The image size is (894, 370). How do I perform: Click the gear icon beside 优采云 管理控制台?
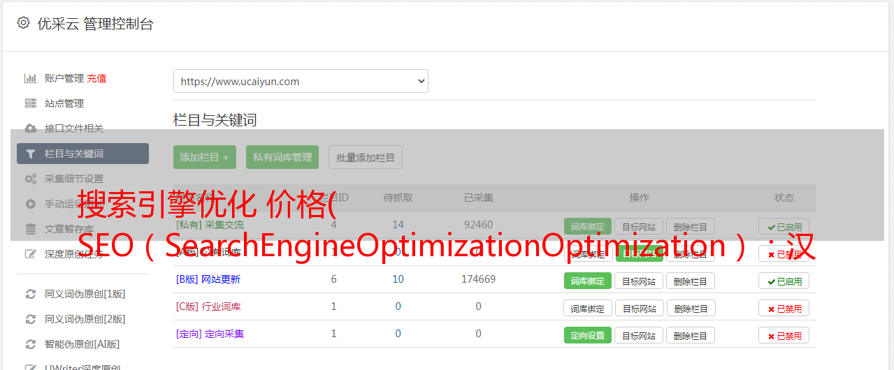(23, 23)
